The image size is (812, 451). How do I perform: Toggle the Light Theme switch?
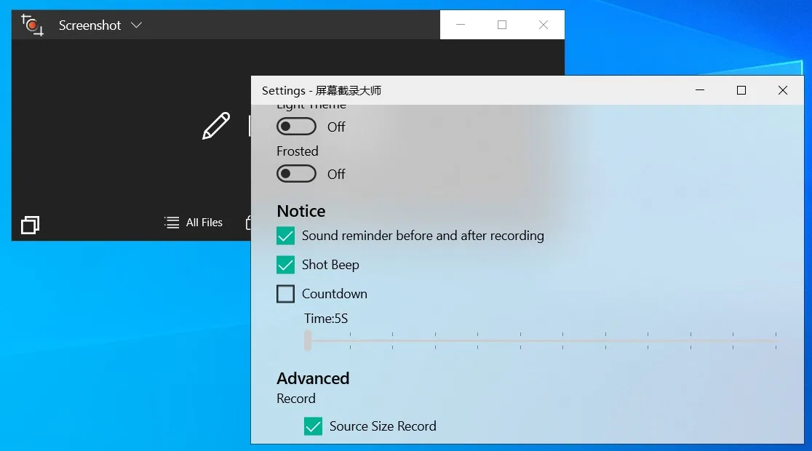[x=296, y=127]
